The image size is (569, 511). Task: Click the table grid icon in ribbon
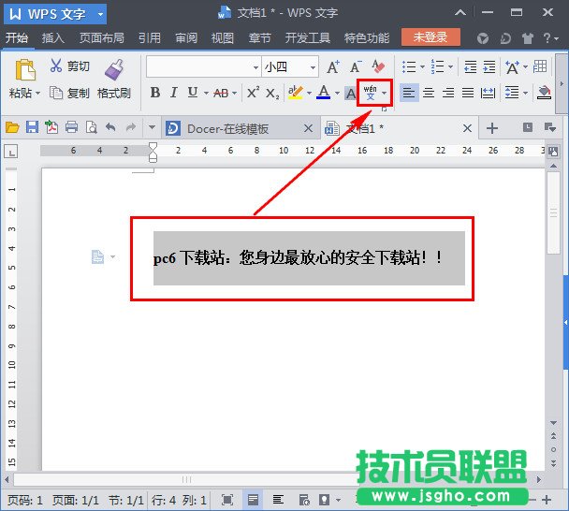click(x=540, y=66)
